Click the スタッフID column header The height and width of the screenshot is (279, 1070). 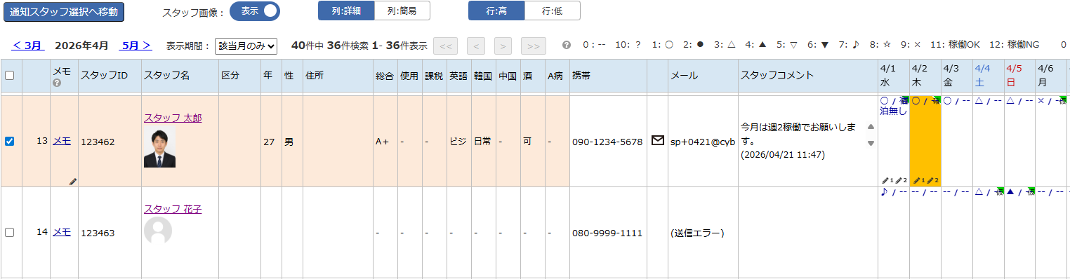coord(110,76)
